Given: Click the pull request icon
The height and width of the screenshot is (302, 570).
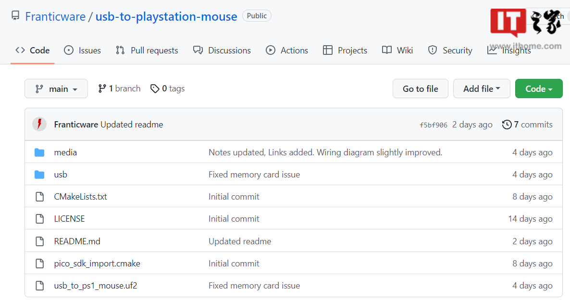Looking at the screenshot, I should (x=120, y=50).
